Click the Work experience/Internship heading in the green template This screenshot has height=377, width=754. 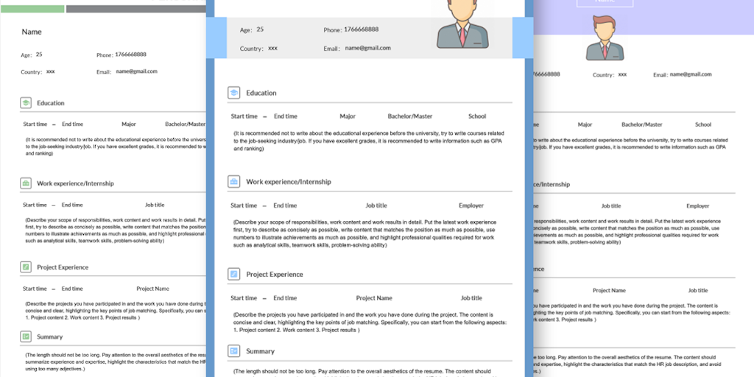point(76,183)
